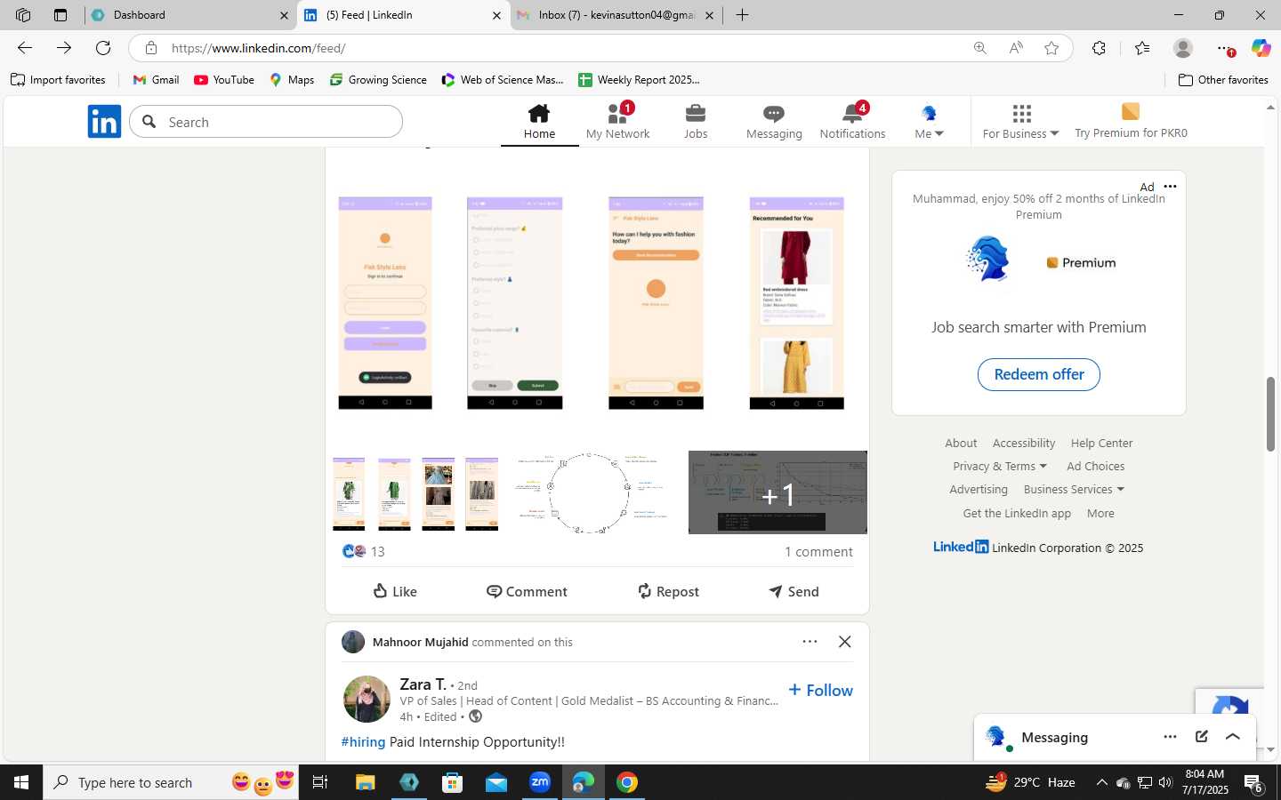This screenshot has height=800, width=1281.
Task: Open browser Extensions puzzle icon
Action: pos(1099,48)
